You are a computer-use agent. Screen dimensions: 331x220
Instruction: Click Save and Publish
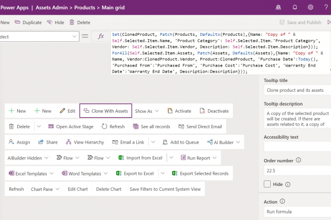(x=301, y=23)
